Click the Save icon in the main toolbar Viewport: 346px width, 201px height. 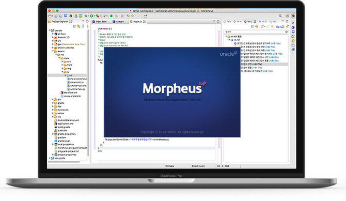56,16
